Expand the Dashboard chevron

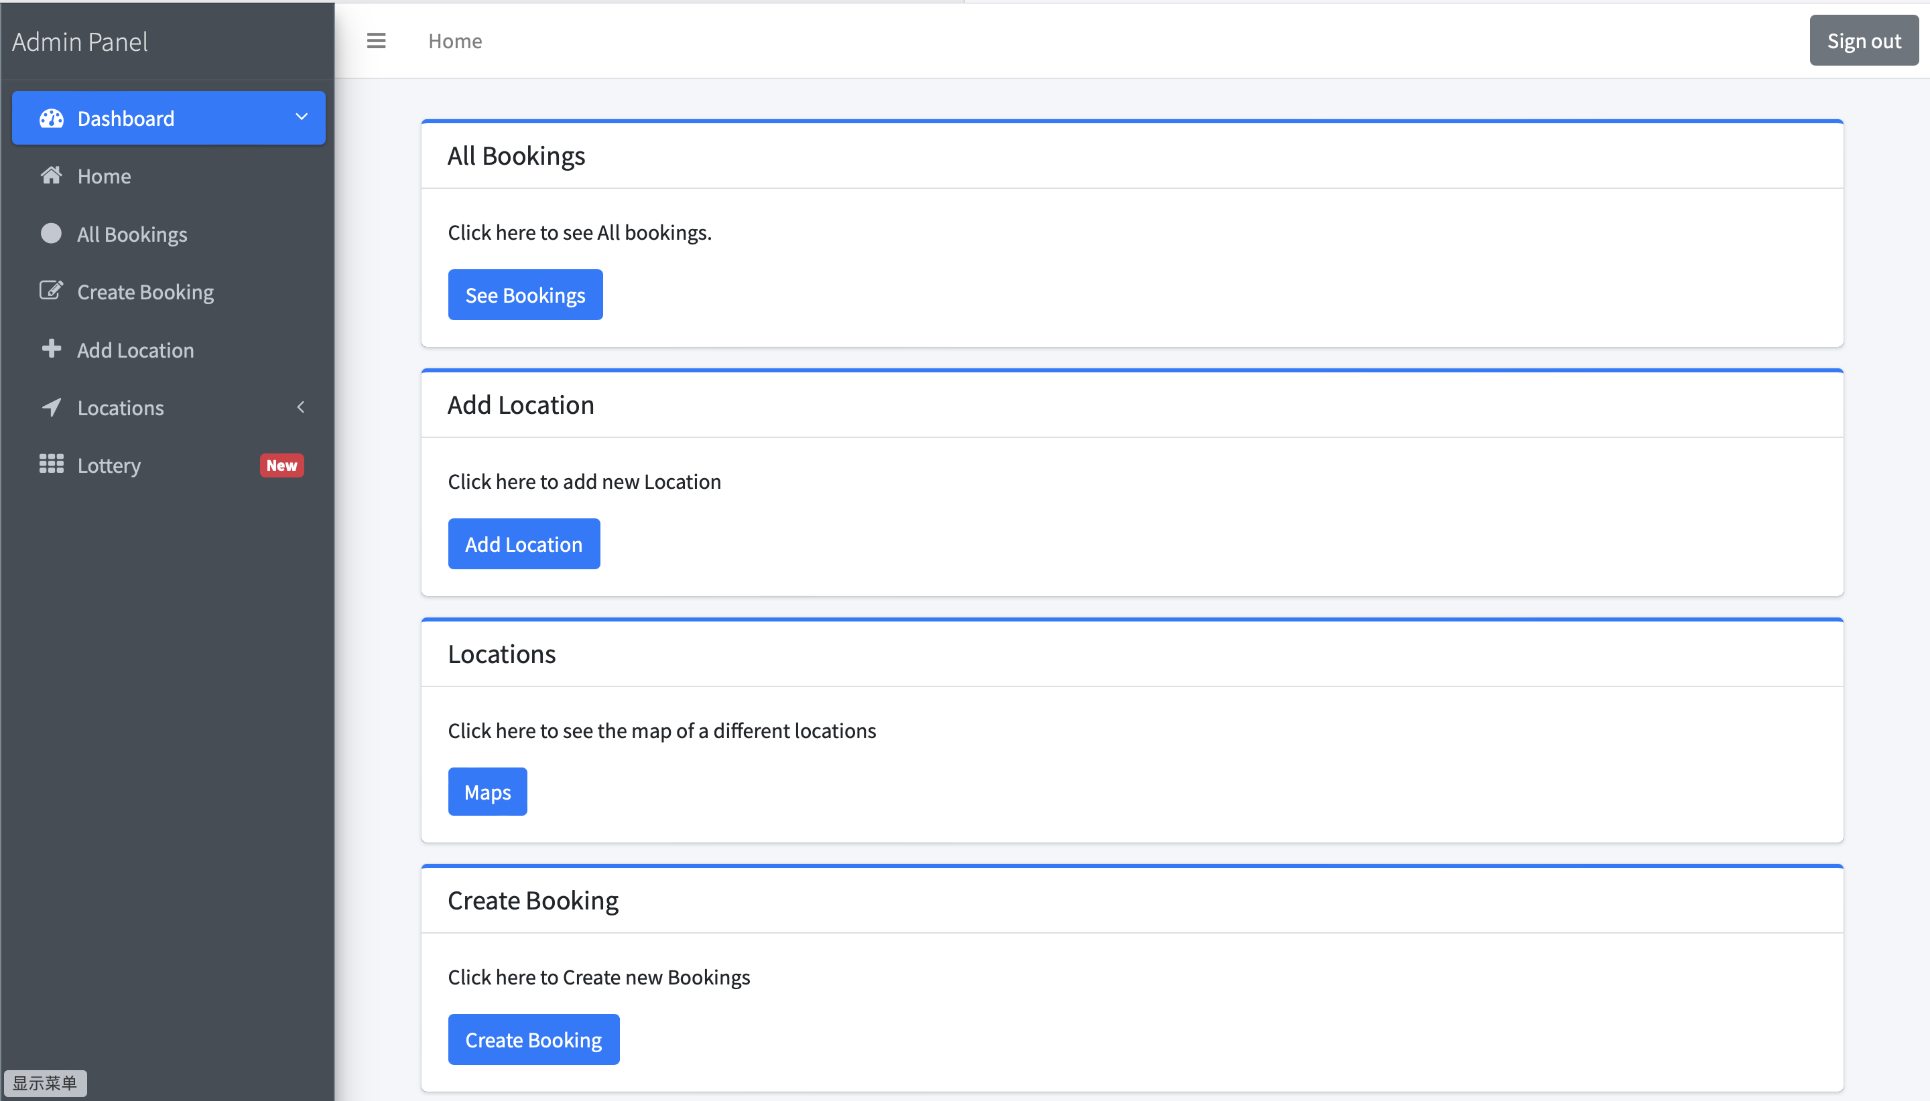click(x=300, y=117)
